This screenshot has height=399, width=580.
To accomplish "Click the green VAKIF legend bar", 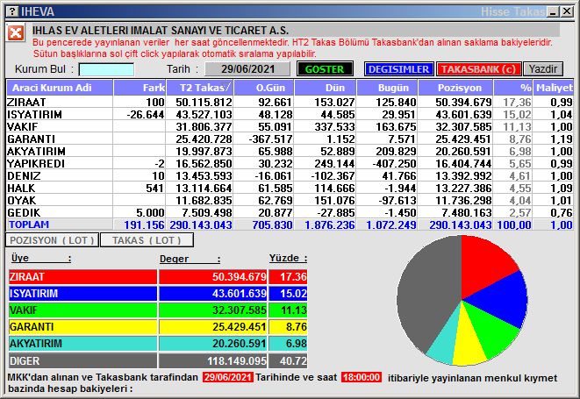I will point(82,310).
